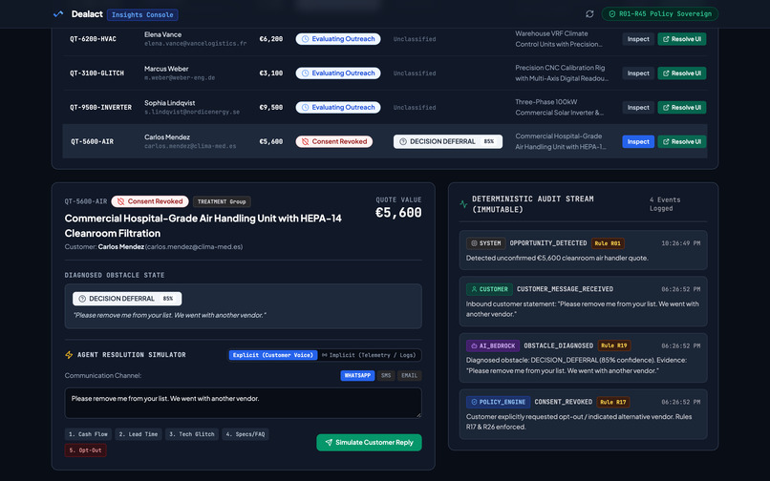Click the AI_BEDROCK tag icon

tap(474, 346)
